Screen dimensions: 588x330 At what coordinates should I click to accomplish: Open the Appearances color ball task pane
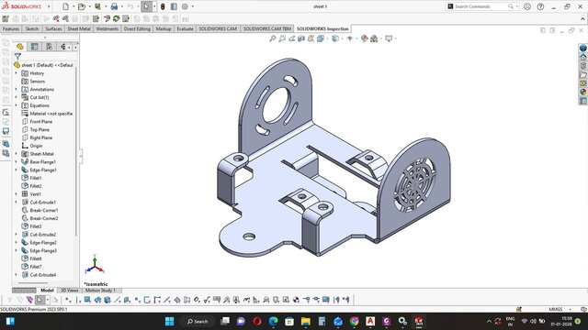pos(582,92)
